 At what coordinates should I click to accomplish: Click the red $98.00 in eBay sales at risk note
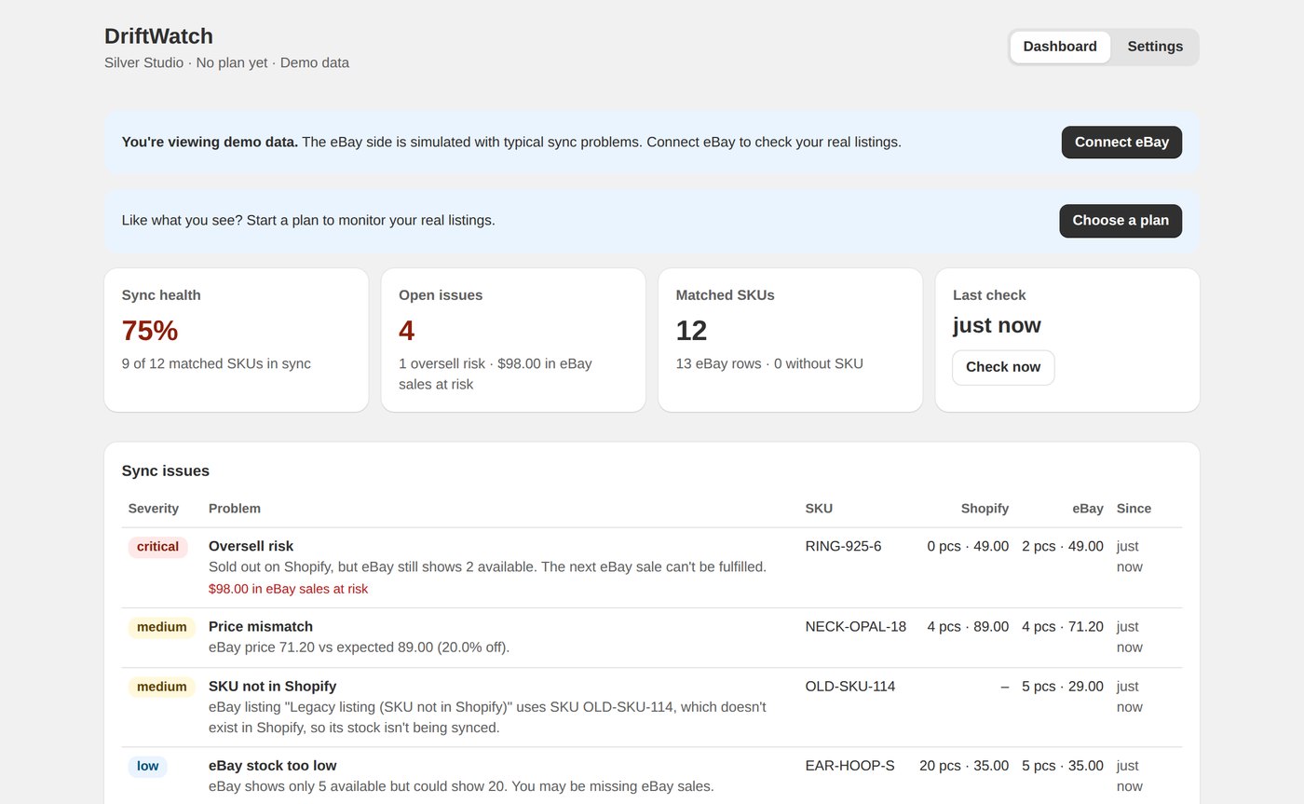[288, 589]
